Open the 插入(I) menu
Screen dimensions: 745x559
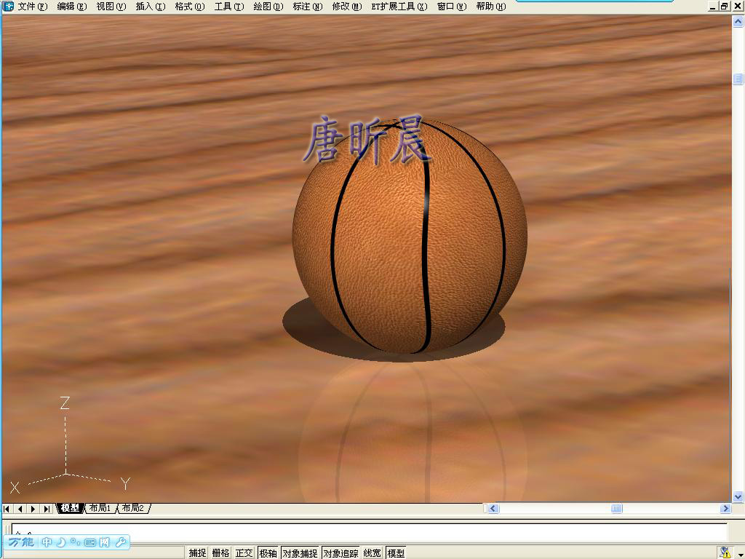(151, 7)
